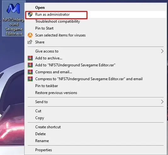The image size is (168, 155).
Task: Click WinRAR icon beside Compress and email...
Action: point(30,72)
